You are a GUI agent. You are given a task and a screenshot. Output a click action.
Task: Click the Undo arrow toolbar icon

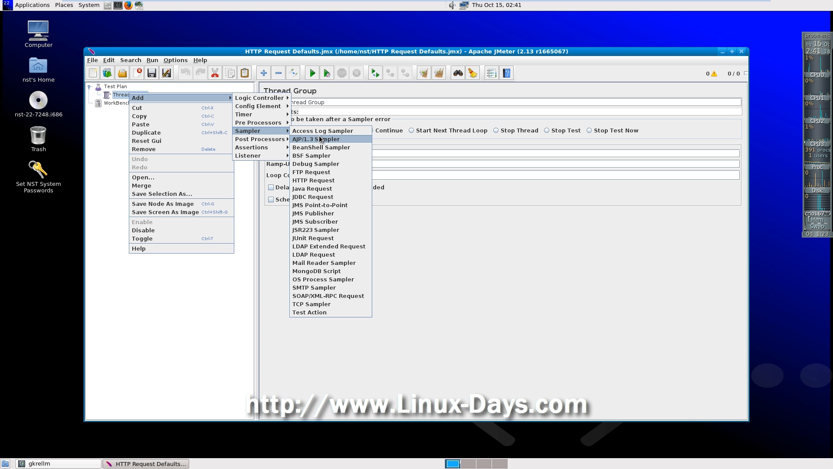[x=185, y=73]
